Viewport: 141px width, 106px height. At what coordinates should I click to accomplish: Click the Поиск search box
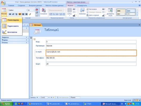pos(75,97)
